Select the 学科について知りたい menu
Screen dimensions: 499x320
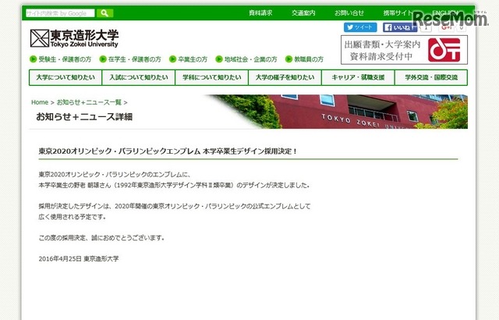[212, 77]
